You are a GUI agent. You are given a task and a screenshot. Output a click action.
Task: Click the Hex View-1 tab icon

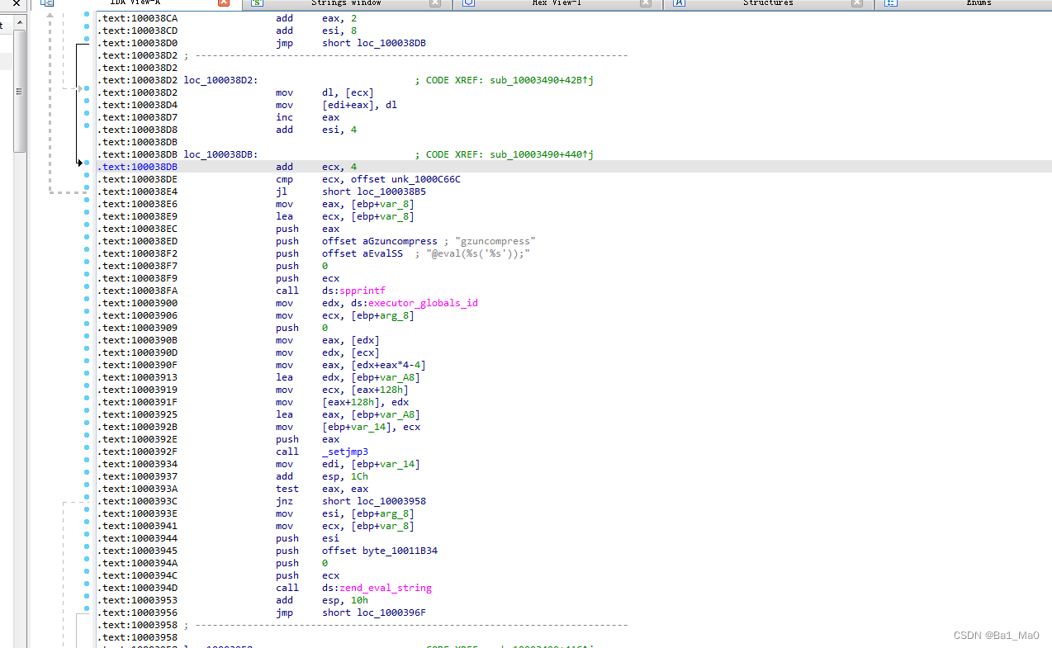[x=468, y=3]
